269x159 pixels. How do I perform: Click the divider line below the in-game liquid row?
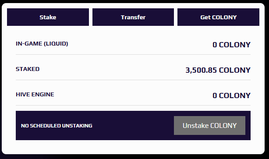coord(133,55)
